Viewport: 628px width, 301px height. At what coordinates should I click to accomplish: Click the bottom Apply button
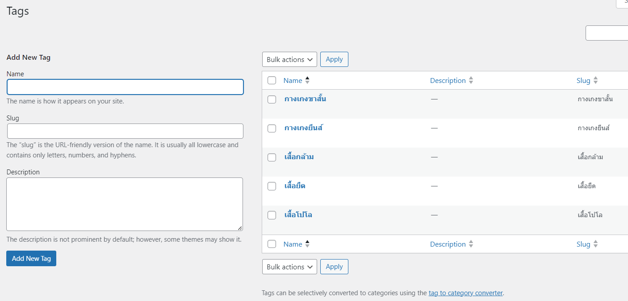pos(334,266)
